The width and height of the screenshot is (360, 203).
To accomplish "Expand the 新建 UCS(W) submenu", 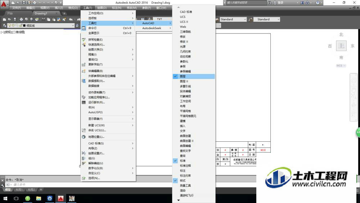I will pyautogui.click(x=108, y=125).
